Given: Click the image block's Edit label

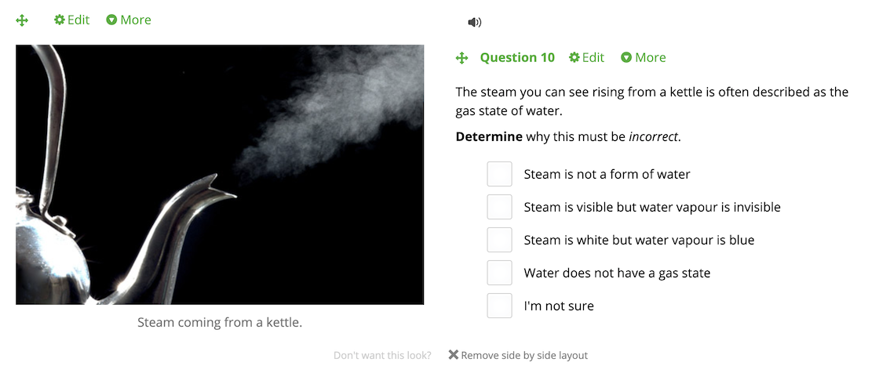Looking at the screenshot, I should [78, 20].
